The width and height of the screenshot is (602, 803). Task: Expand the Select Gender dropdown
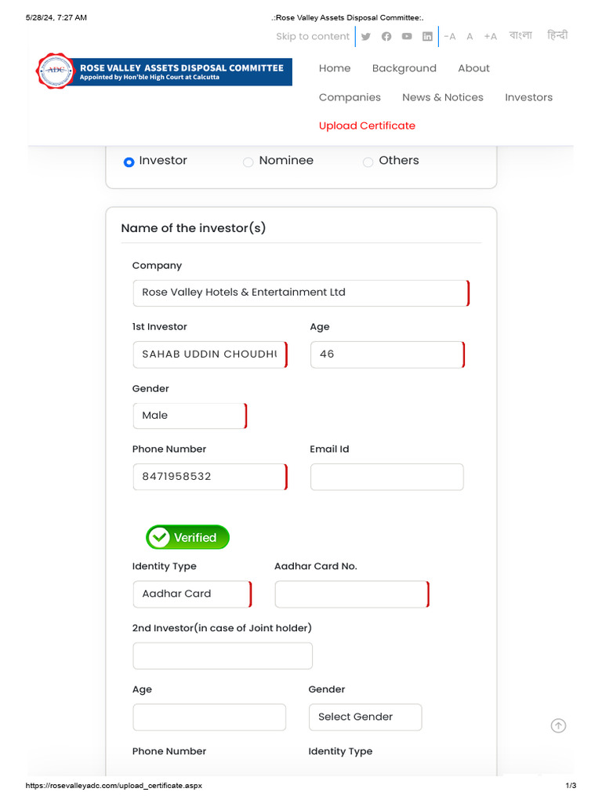click(x=364, y=717)
